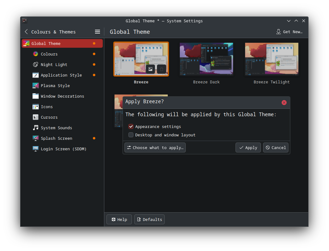Click the trash icon on the Breeze thumbnail
The image size is (329, 251).
[162, 69]
